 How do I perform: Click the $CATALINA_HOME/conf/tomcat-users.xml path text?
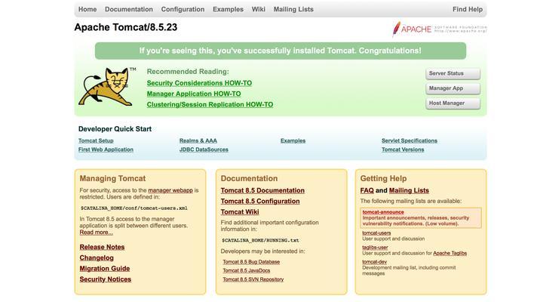133,208
